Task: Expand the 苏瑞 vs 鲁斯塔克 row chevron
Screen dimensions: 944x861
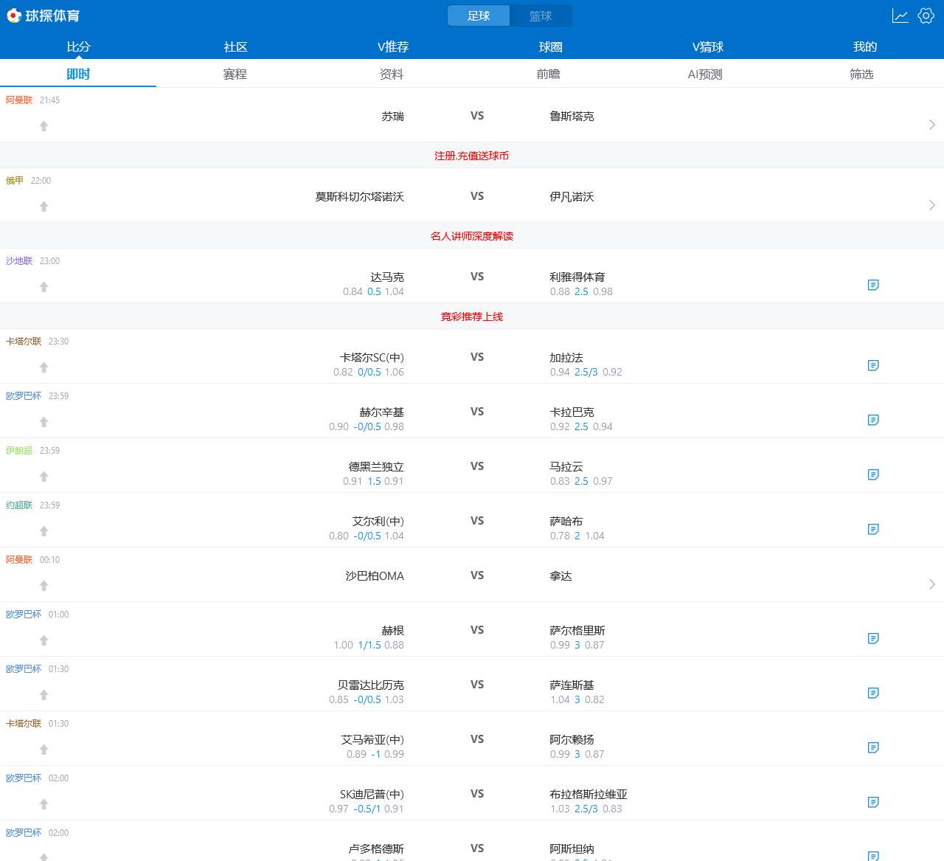Action: [x=932, y=125]
